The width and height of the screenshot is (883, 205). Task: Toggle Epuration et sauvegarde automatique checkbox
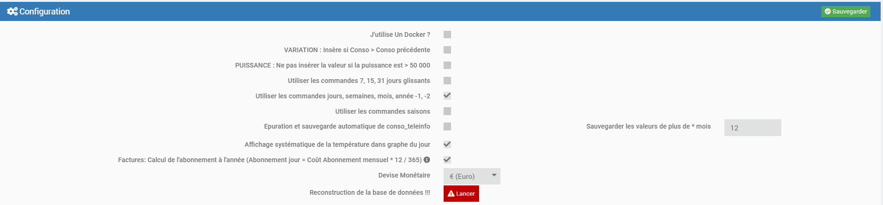click(x=447, y=127)
